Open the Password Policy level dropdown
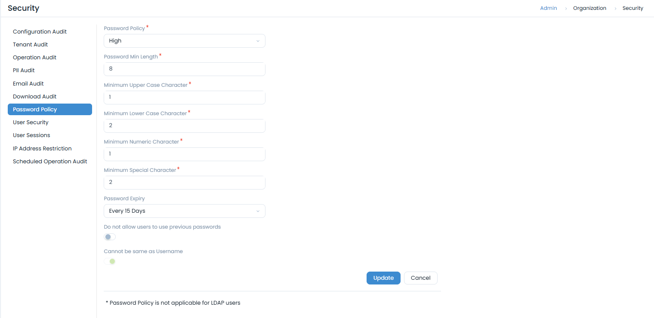This screenshot has width=654, height=318. coord(184,41)
